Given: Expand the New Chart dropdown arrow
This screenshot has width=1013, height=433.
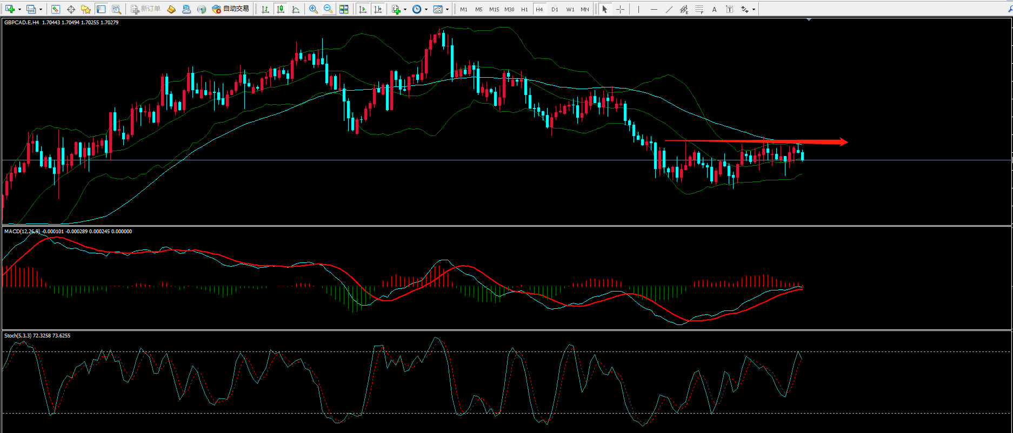Looking at the screenshot, I should [19, 9].
